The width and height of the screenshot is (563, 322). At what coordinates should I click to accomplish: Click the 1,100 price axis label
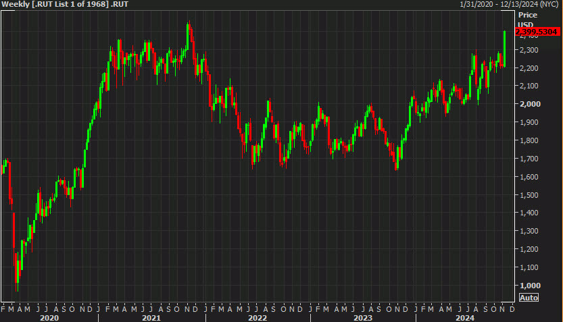coord(529,267)
